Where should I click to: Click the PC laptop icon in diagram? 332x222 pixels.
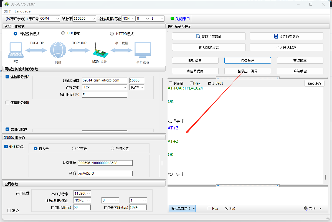point(16,51)
